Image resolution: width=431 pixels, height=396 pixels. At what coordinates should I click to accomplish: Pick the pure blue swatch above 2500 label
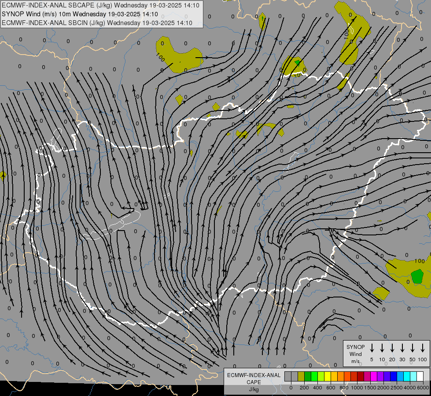[394, 376]
